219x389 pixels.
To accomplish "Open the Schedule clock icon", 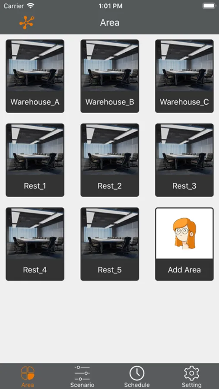I will point(137,373).
